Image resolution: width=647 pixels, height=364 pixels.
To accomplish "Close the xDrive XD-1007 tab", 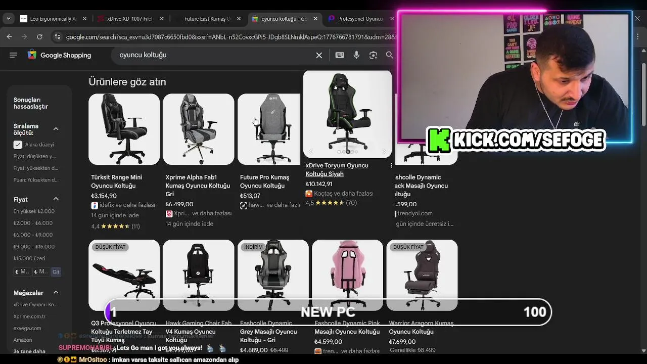I will pos(162,19).
